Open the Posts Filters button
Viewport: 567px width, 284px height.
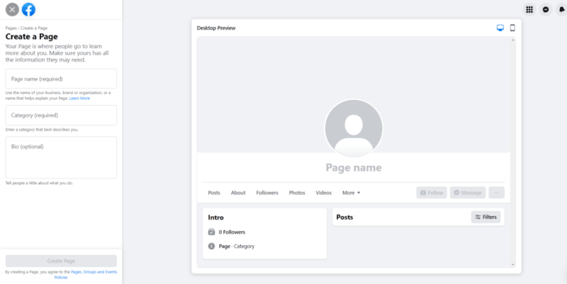click(485, 217)
